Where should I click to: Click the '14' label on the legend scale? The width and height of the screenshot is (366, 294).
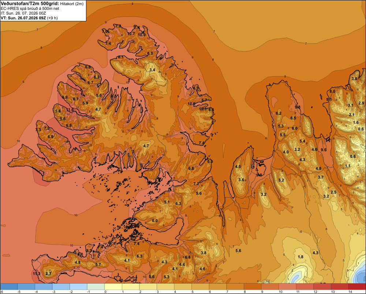pyautogui.click(x=350, y=292)
